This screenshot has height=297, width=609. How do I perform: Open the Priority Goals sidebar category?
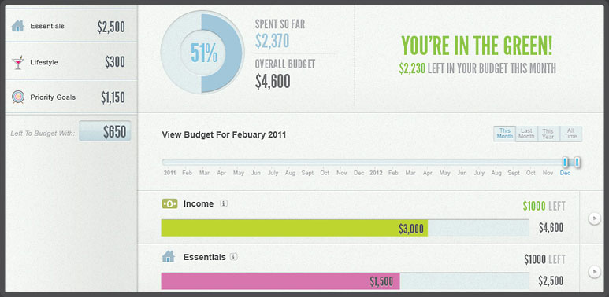(71, 97)
